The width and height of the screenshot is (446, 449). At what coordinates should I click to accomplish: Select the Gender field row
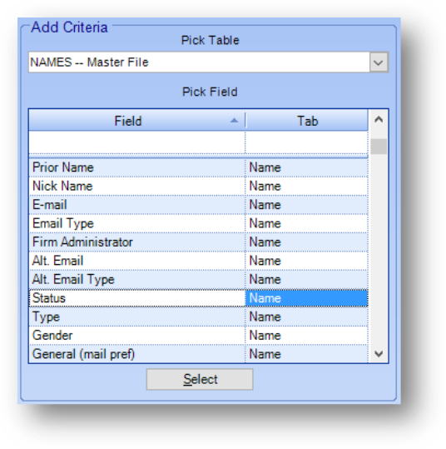point(198,336)
